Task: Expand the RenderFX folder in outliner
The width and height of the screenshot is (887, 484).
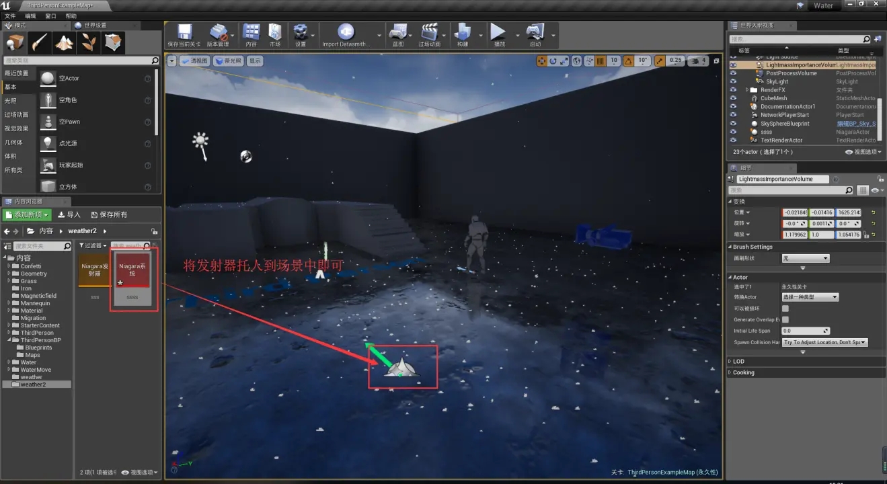Action: point(747,90)
